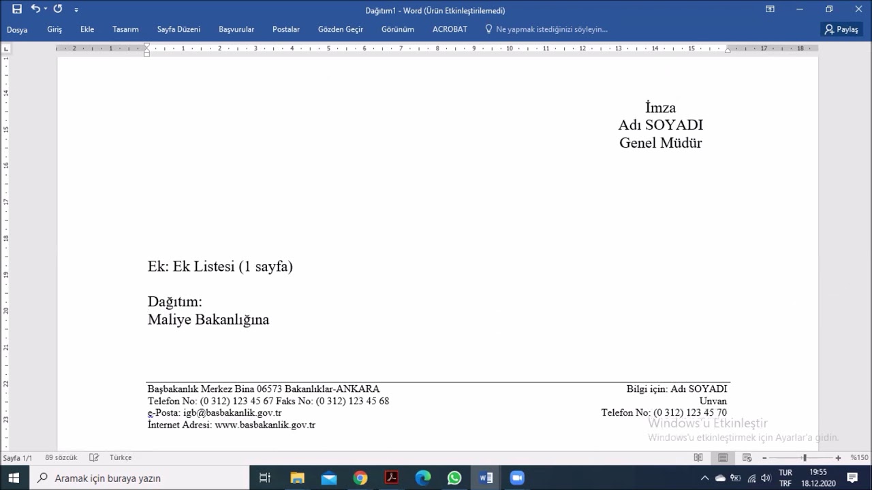Click the 'Ne yapmak istediğinizi söyleyin' search box

546,29
